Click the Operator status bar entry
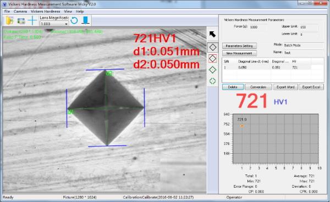The width and height of the screenshot is (330, 202). [234, 198]
